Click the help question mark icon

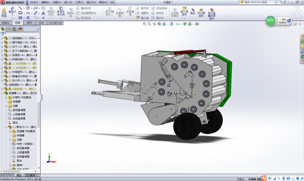pos(285,2)
